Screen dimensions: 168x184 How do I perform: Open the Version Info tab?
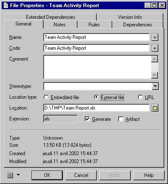point(130,17)
